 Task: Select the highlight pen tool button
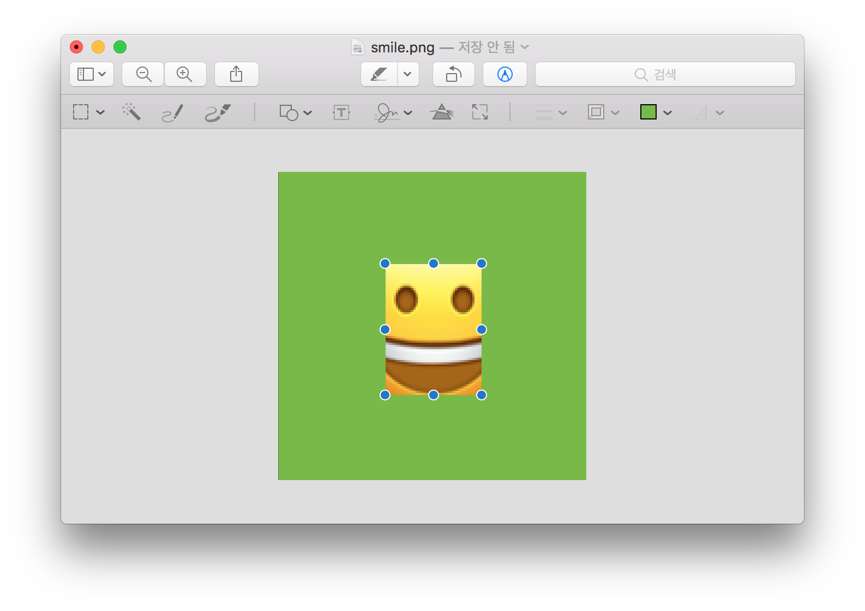pos(379,74)
